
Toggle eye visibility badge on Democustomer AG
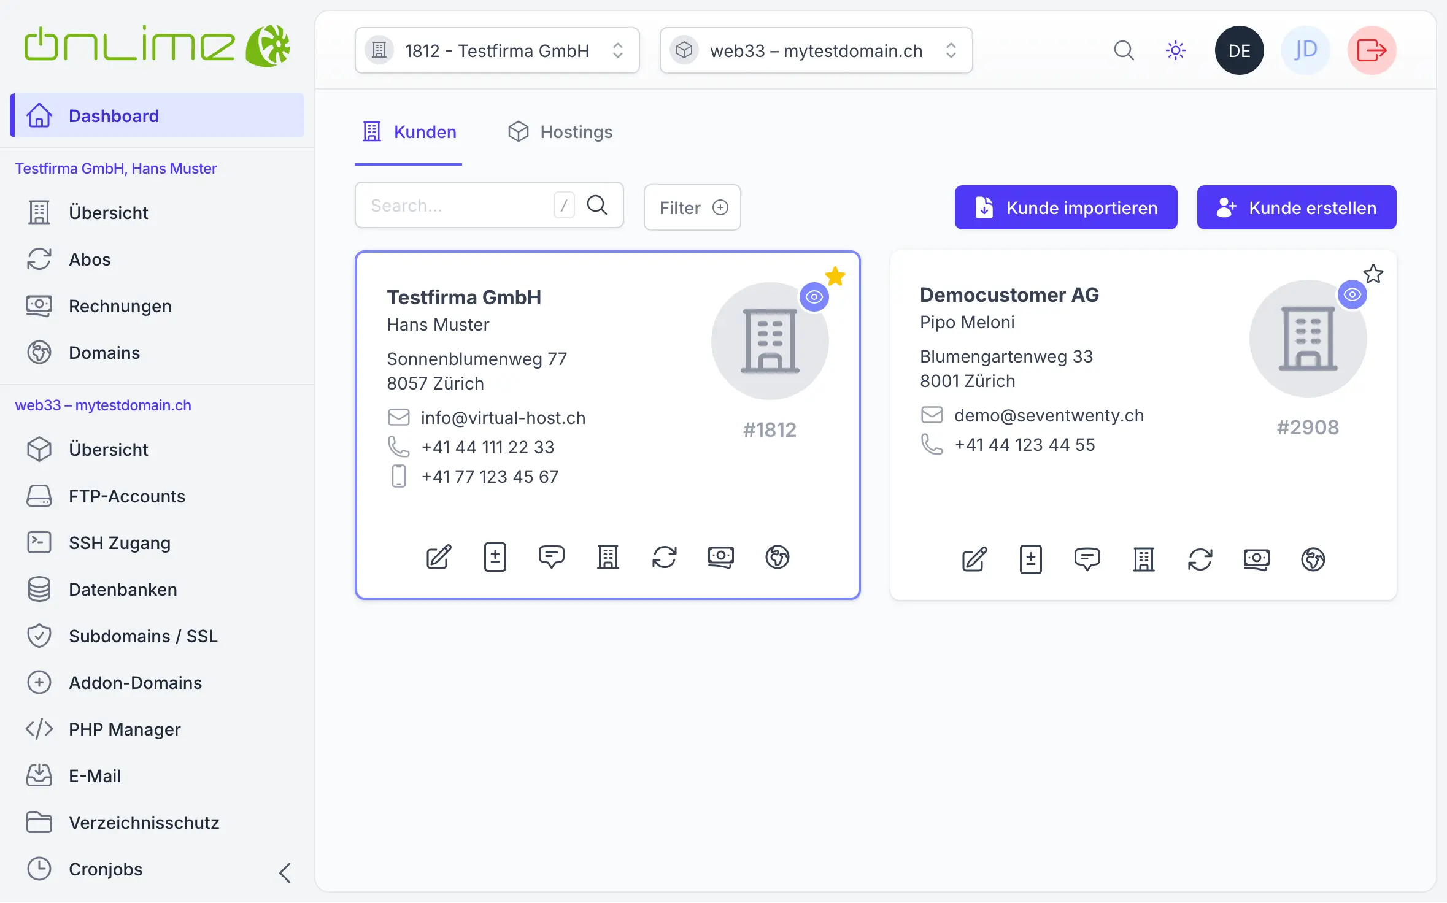click(x=1352, y=295)
